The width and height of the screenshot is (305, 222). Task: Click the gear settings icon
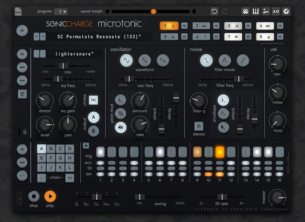286,12
